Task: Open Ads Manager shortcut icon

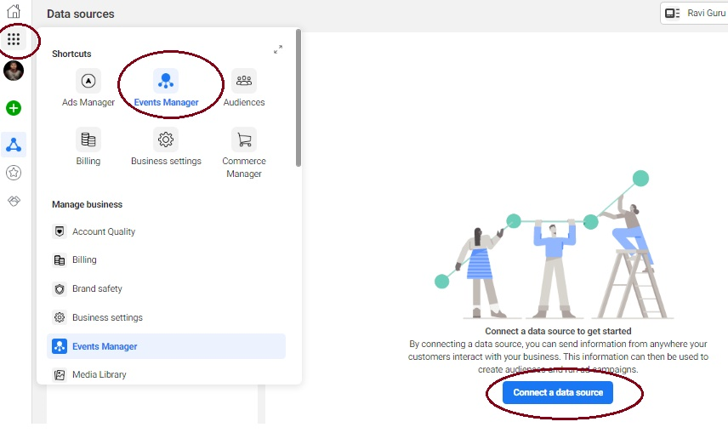Action: tap(88, 81)
